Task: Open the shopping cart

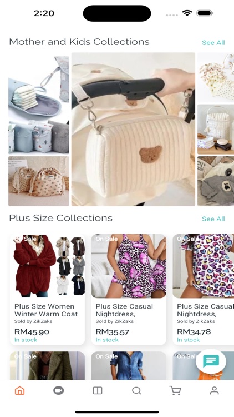Action: tap(175, 390)
